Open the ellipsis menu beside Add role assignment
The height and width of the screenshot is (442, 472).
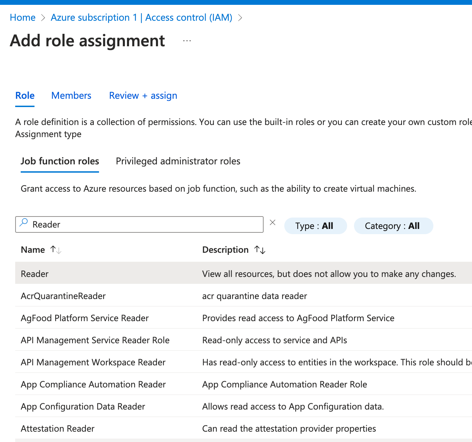187,41
